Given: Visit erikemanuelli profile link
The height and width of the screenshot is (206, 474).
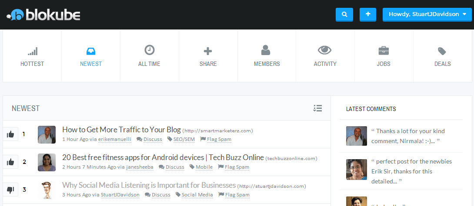Looking at the screenshot, I should pos(114,139).
